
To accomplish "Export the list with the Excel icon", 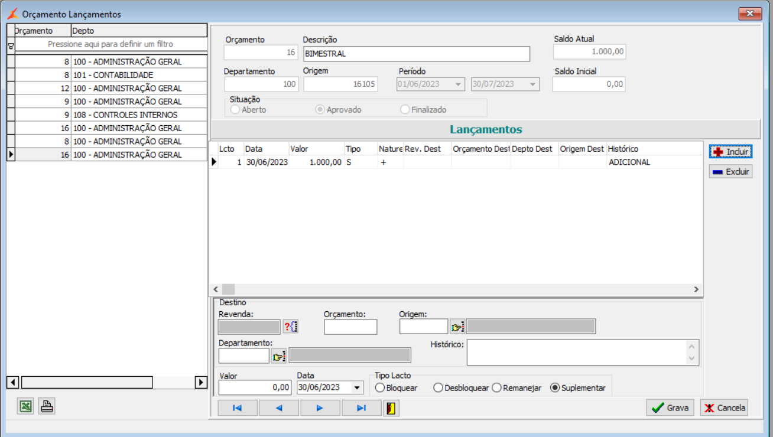I will 25,406.
